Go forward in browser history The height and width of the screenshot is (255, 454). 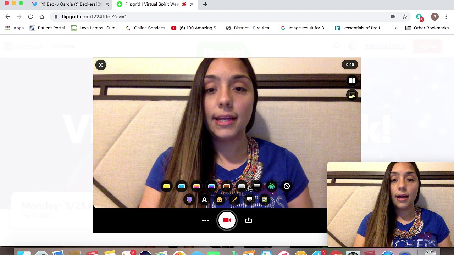[19, 17]
